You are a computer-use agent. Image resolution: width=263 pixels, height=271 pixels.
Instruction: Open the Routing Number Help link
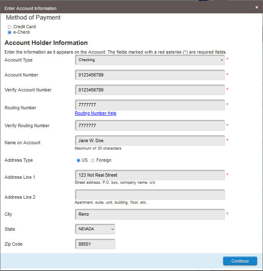tap(96, 113)
